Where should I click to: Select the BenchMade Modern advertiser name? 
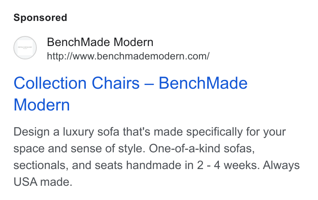pos(100,42)
